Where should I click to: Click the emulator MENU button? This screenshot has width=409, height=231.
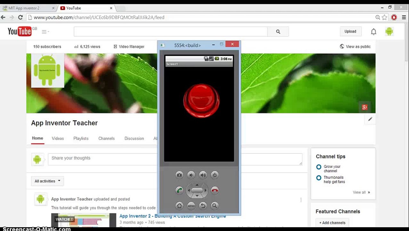[x=191, y=206]
